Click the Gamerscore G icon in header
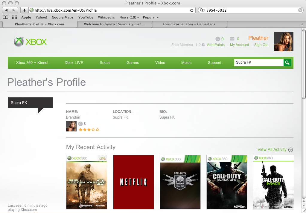306x213 pixels. (217, 39)
